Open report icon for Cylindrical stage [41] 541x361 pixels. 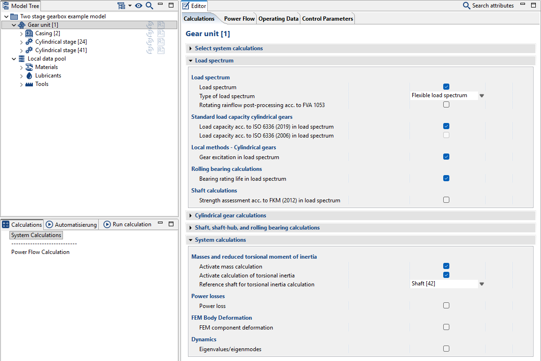161,50
